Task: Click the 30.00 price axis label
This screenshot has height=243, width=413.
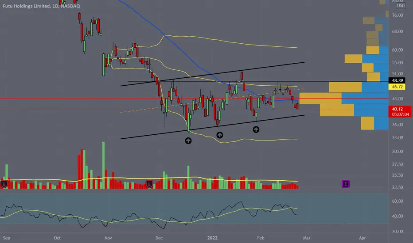Action: click(x=397, y=151)
